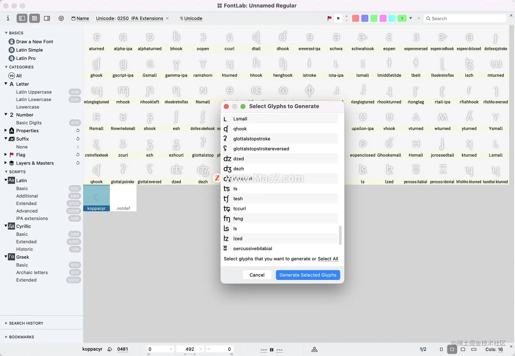Open the font info 'i' icon
The height and width of the screenshot is (356, 515).
click(x=8, y=18)
